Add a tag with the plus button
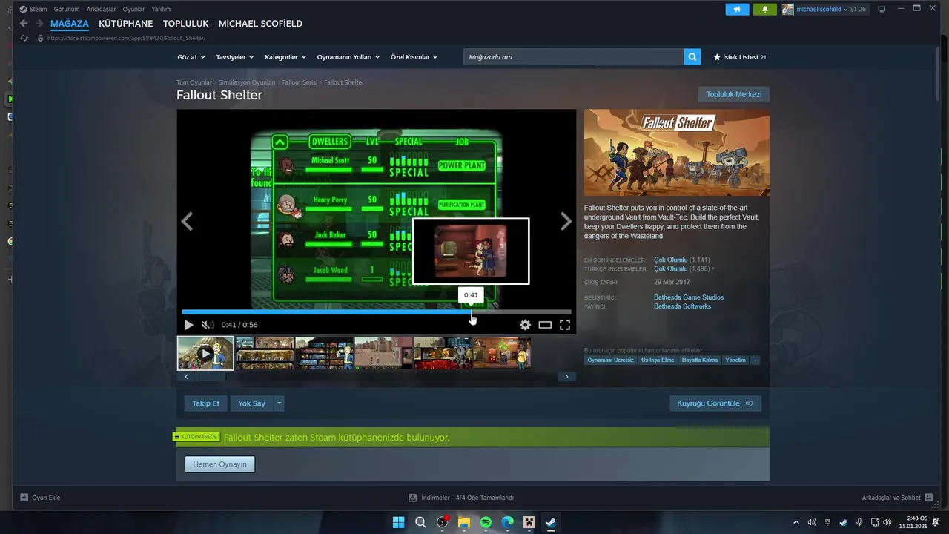949x534 pixels. (x=755, y=360)
